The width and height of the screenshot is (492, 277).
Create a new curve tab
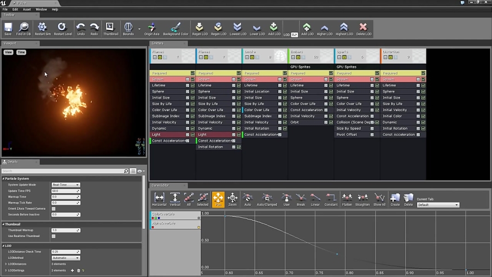[395, 200]
